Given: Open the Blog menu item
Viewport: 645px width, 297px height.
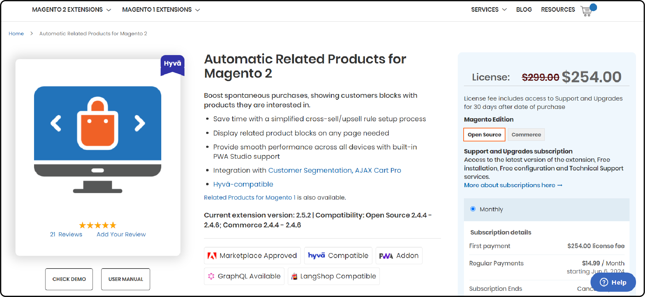Looking at the screenshot, I should 524,10.
